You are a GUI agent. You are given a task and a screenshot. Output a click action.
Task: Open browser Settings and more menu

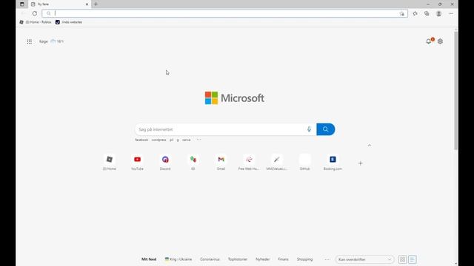tap(451, 13)
